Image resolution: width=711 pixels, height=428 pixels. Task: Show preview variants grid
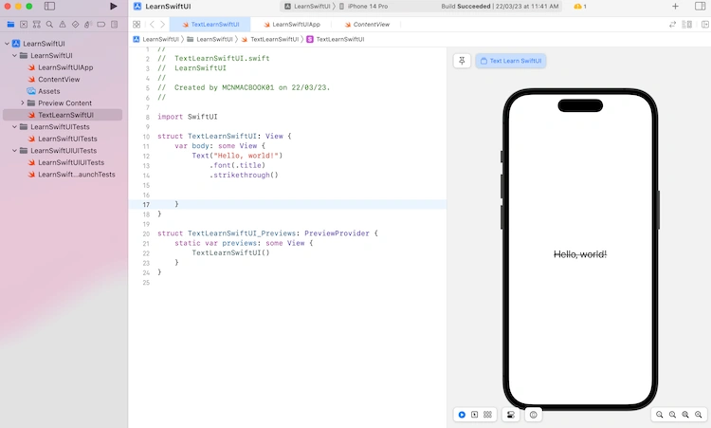tap(487, 415)
